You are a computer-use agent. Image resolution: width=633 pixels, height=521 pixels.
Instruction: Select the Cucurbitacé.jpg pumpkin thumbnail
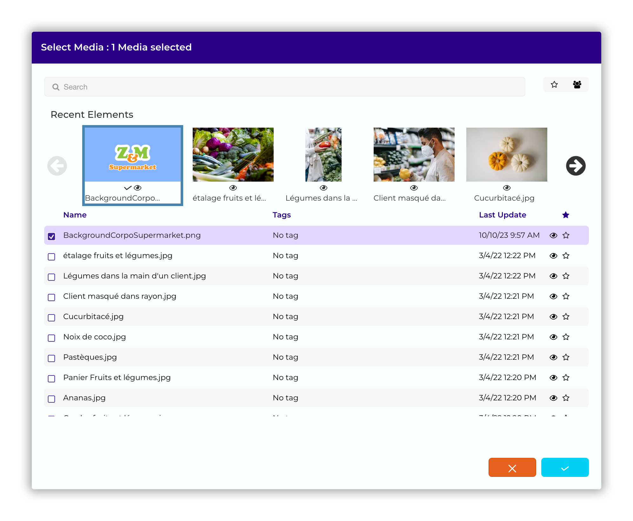[x=507, y=155]
